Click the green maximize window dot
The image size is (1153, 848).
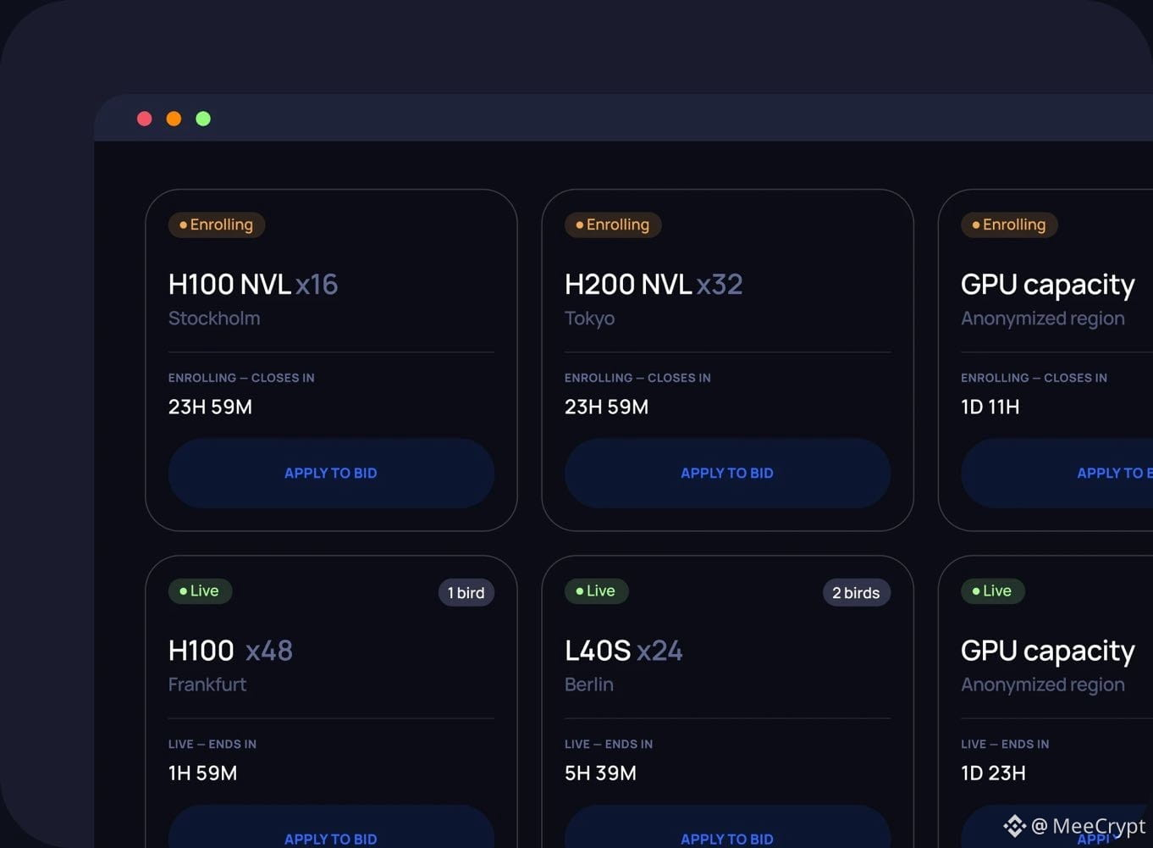(x=203, y=119)
